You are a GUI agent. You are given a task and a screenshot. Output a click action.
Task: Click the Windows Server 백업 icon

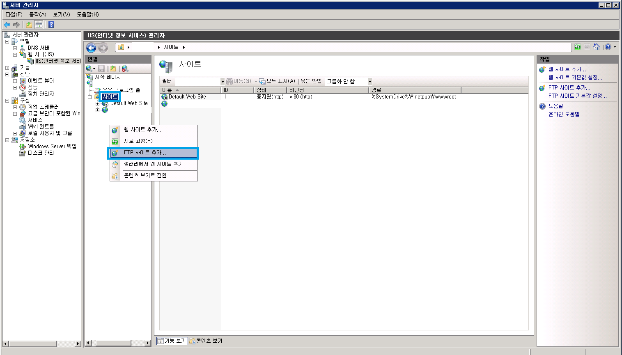click(23, 147)
